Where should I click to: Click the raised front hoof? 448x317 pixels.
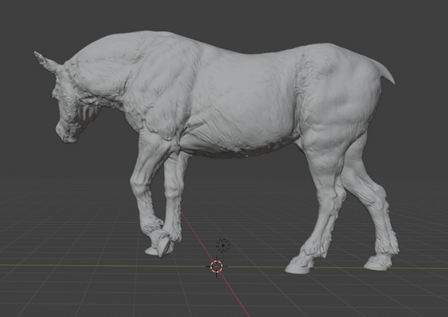point(162,247)
